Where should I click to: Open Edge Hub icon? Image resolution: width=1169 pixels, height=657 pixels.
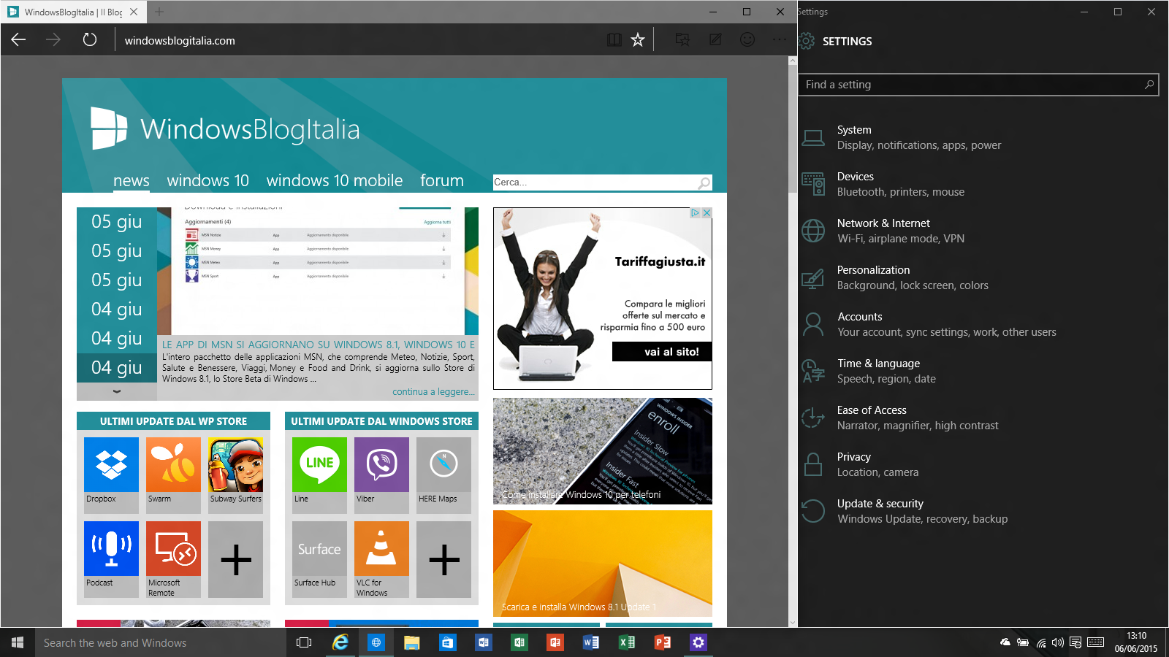pos(682,40)
